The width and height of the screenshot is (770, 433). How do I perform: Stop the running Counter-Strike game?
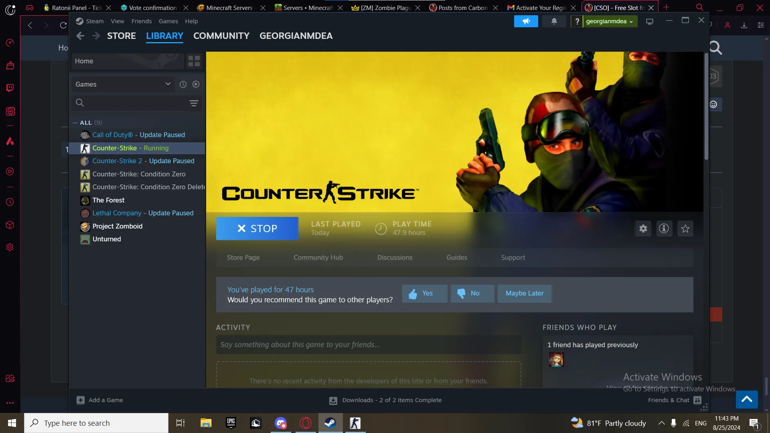click(x=257, y=229)
